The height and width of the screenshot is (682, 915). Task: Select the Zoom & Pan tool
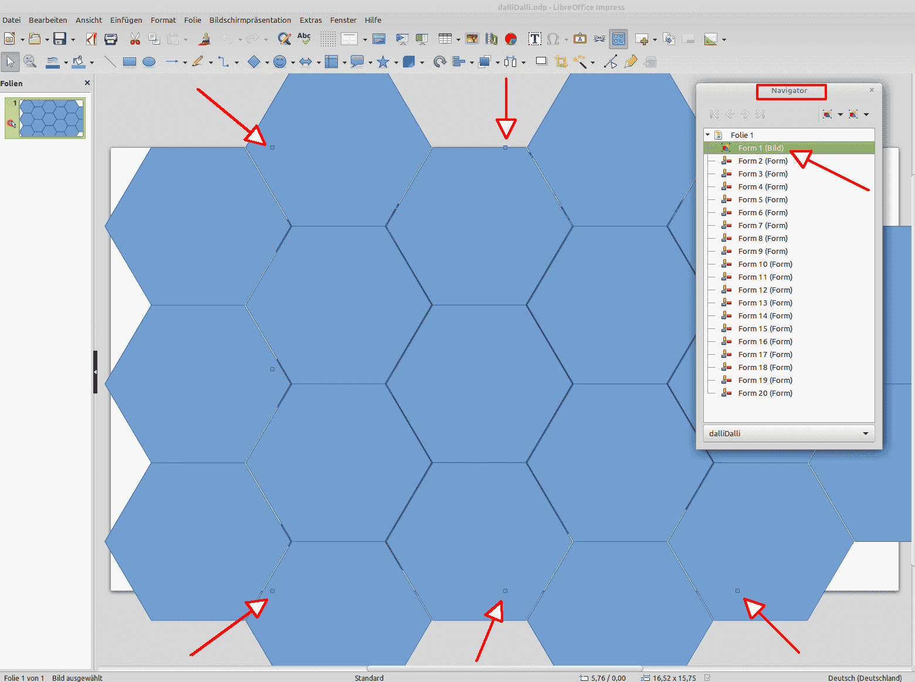pyautogui.click(x=30, y=62)
